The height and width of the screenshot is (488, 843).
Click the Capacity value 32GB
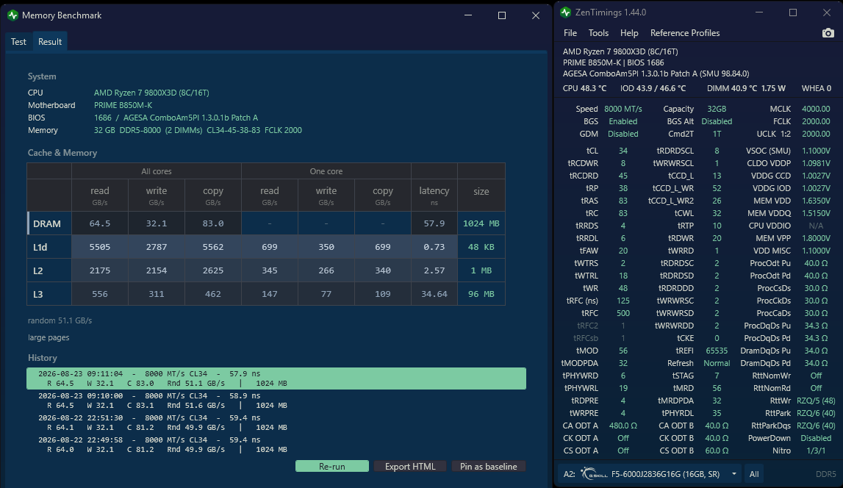pos(717,109)
